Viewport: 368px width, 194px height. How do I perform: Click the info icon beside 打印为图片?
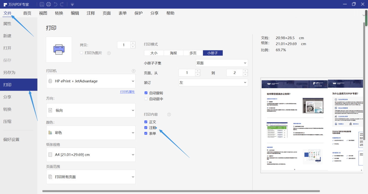pyautogui.click(x=109, y=53)
